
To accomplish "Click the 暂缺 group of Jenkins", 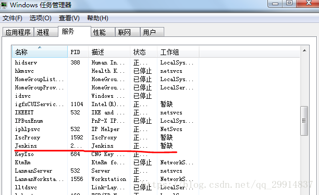I will (x=166, y=146).
